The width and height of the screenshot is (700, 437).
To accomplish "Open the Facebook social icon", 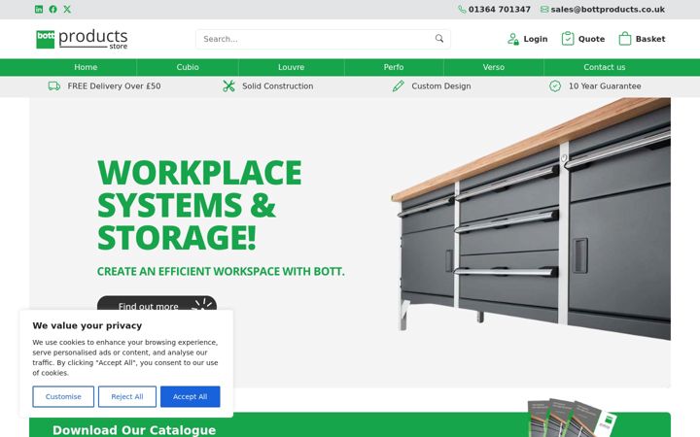I will [x=53, y=9].
